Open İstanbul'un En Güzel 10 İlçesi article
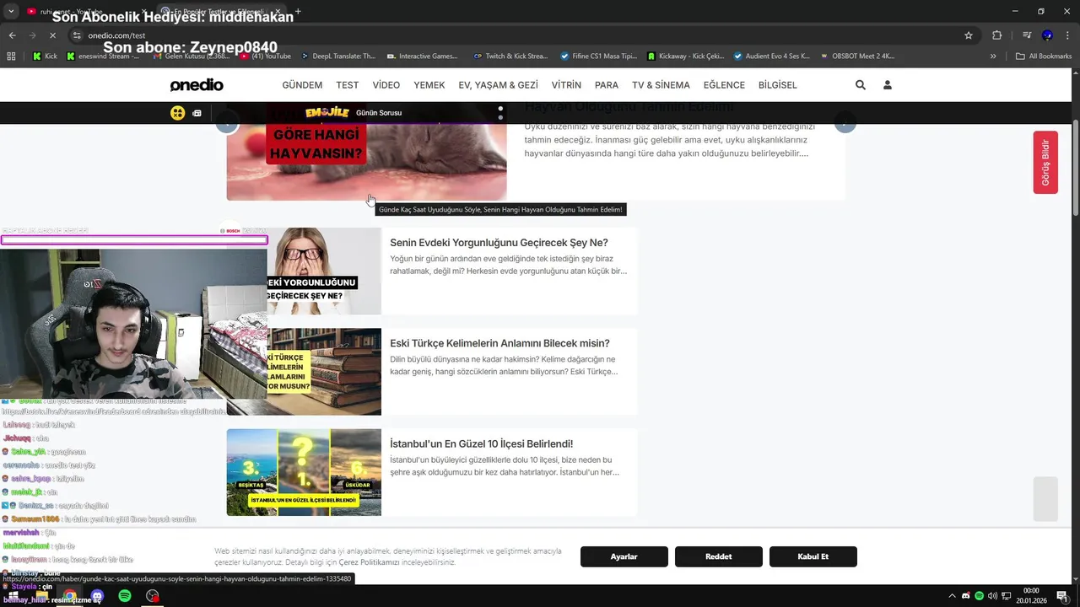This screenshot has height=607, width=1080. point(481,443)
